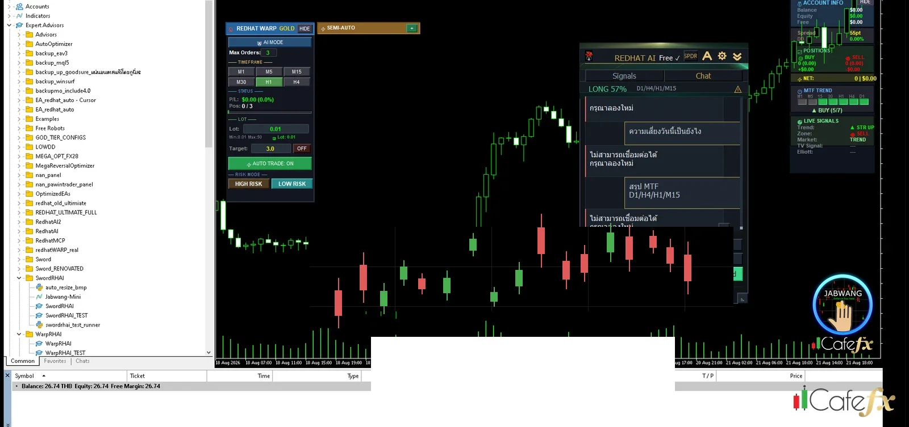This screenshot has width=909, height=427.
Task: Collapse the Expert Advisors tree node
Action: tap(9, 25)
